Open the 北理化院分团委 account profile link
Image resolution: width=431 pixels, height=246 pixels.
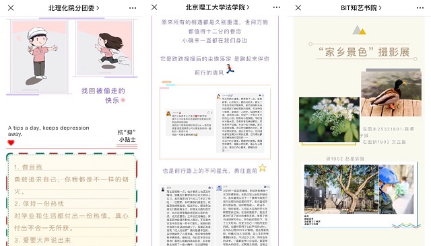coord(73,8)
